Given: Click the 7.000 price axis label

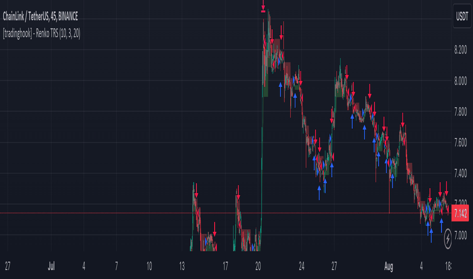Looking at the screenshot, I should point(461,235).
